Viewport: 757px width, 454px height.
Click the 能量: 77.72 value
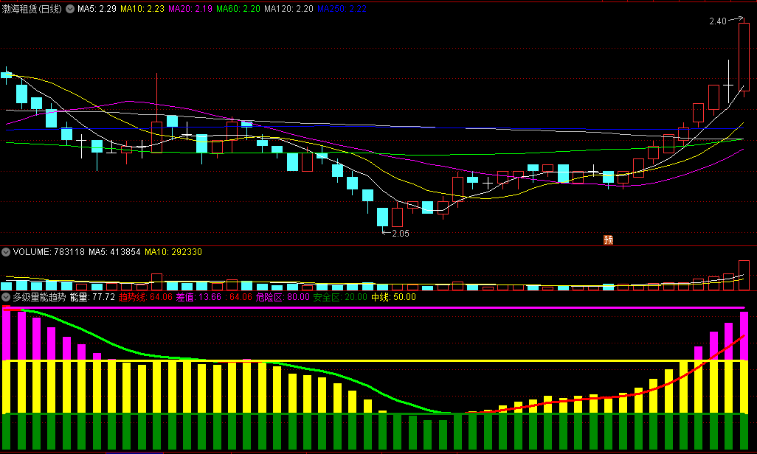click(x=93, y=297)
